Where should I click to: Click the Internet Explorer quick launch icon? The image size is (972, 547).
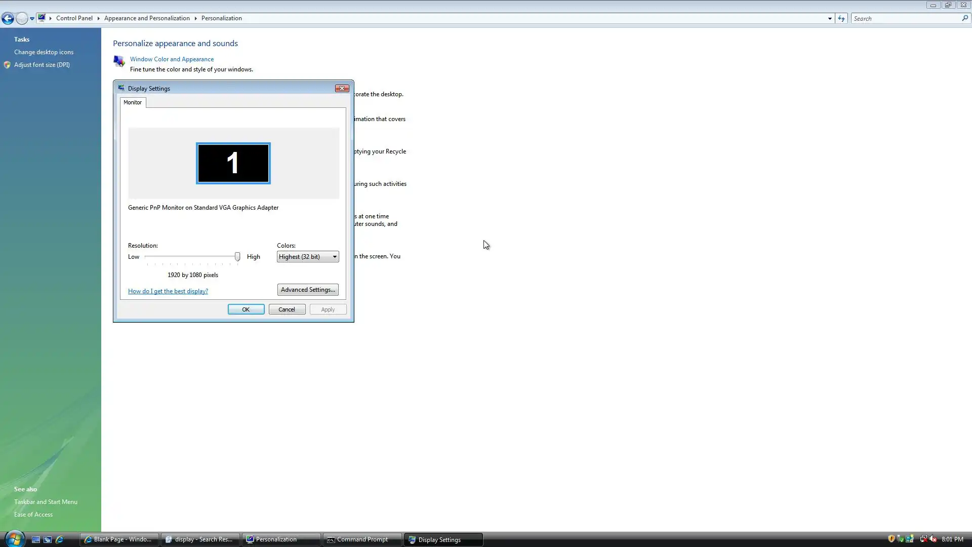click(x=59, y=540)
